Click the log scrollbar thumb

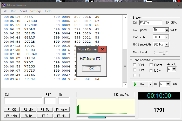125,66
